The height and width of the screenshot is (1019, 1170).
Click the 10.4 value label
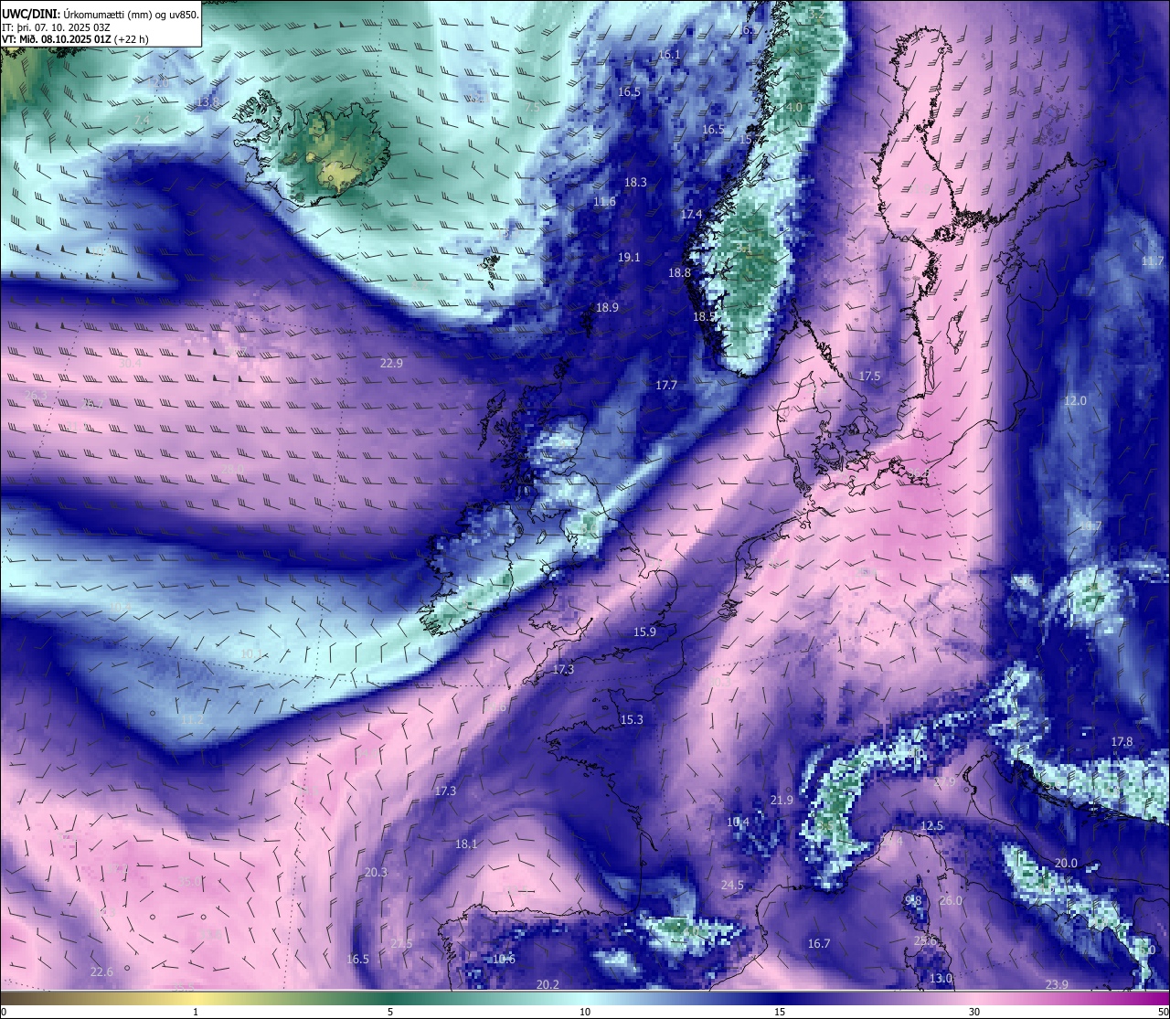tap(738, 823)
